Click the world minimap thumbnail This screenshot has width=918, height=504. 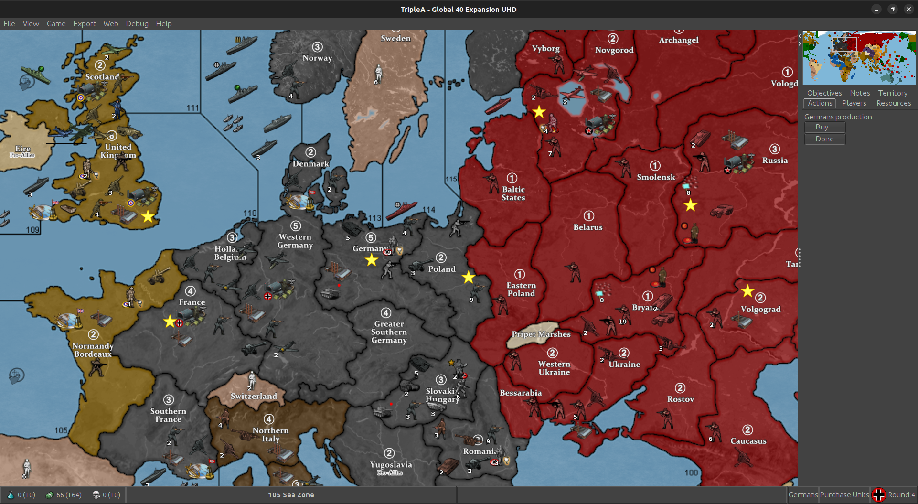pos(859,58)
